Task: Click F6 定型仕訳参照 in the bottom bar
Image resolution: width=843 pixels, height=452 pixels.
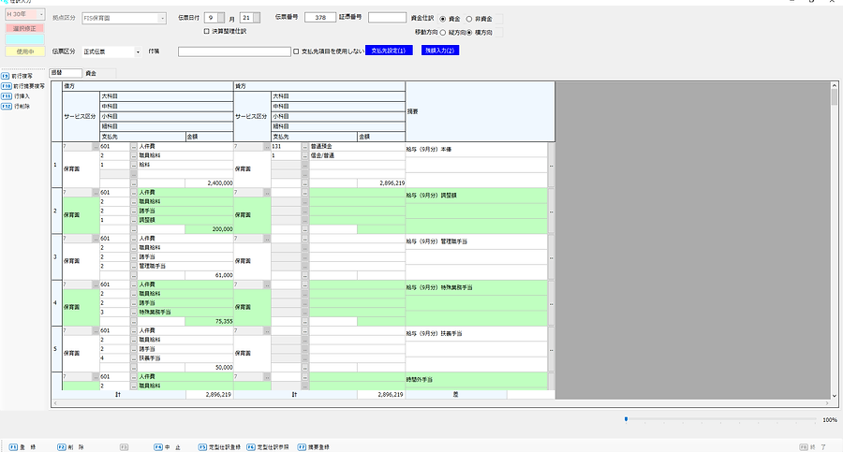Action: (x=268, y=447)
